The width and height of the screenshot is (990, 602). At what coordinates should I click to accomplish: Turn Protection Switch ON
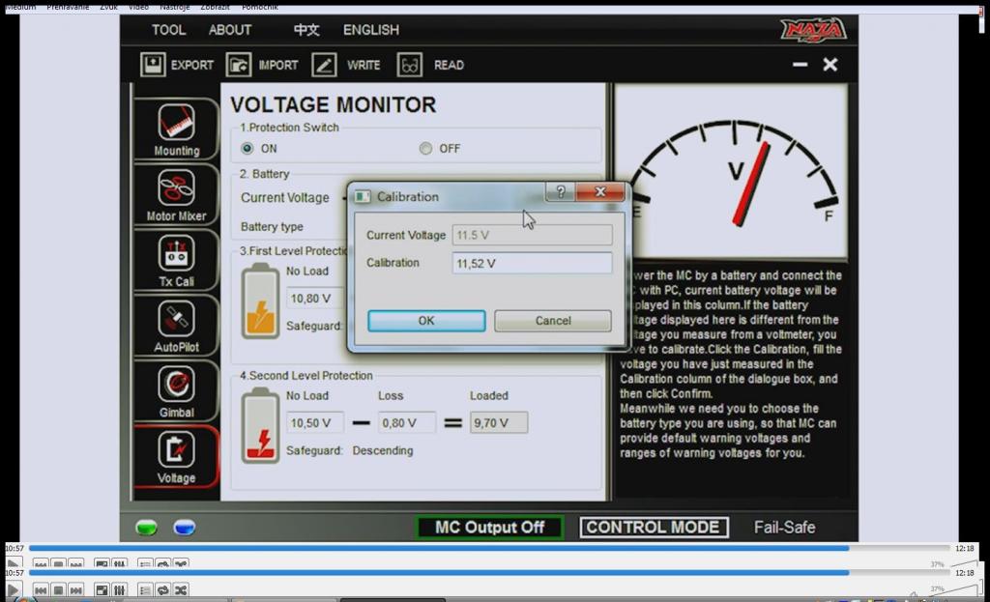(x=247, y=149)
